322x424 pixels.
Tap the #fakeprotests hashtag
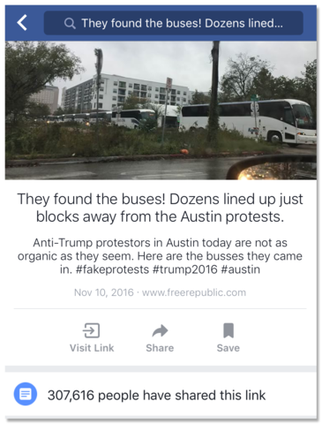tap(112, 269)
